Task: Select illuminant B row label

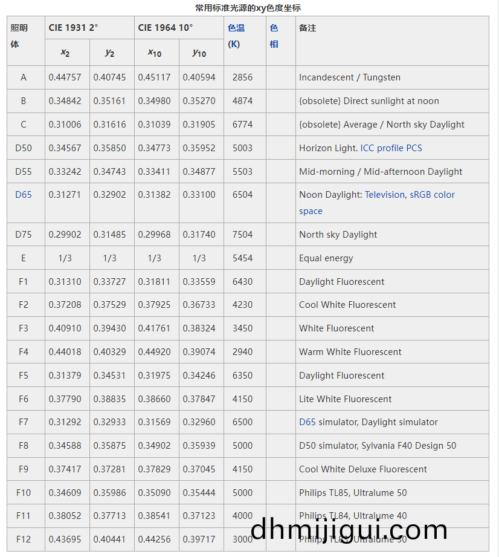Action: tap(24, 101)
